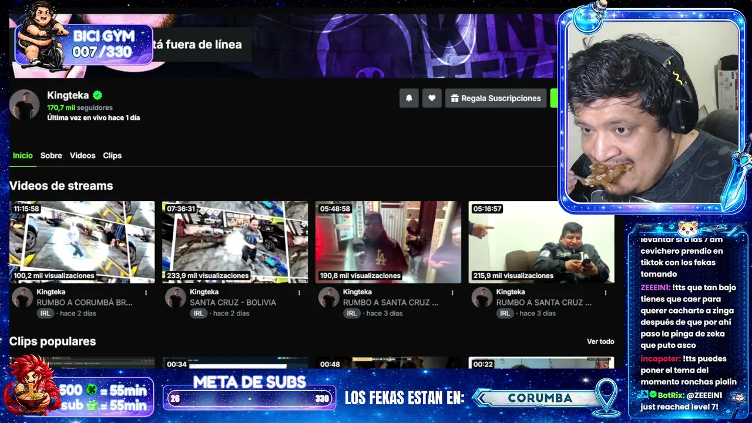
Task: Open three-dot menu for the 05:16:57 video
Action: click(606, 293)
